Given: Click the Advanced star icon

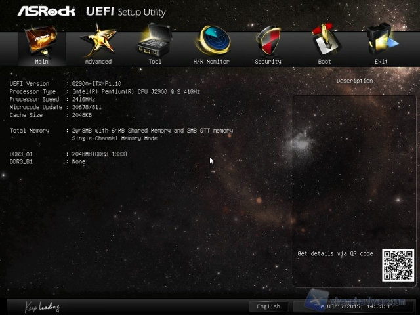Looking at the screenshot, I should [98, 41].
